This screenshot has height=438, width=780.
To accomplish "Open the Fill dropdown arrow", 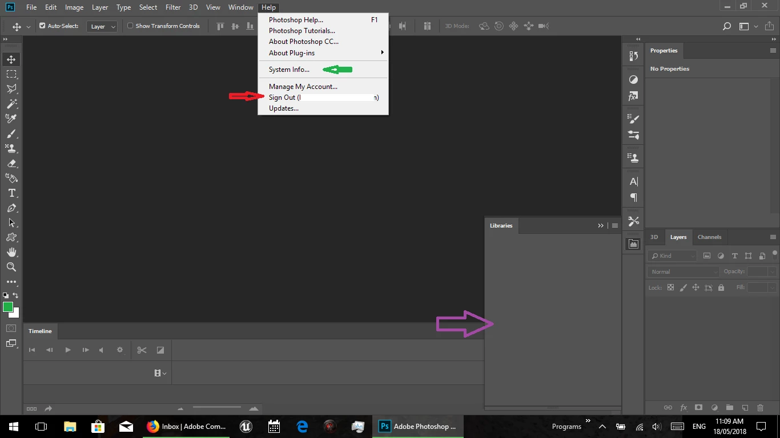I will [772, 288].
